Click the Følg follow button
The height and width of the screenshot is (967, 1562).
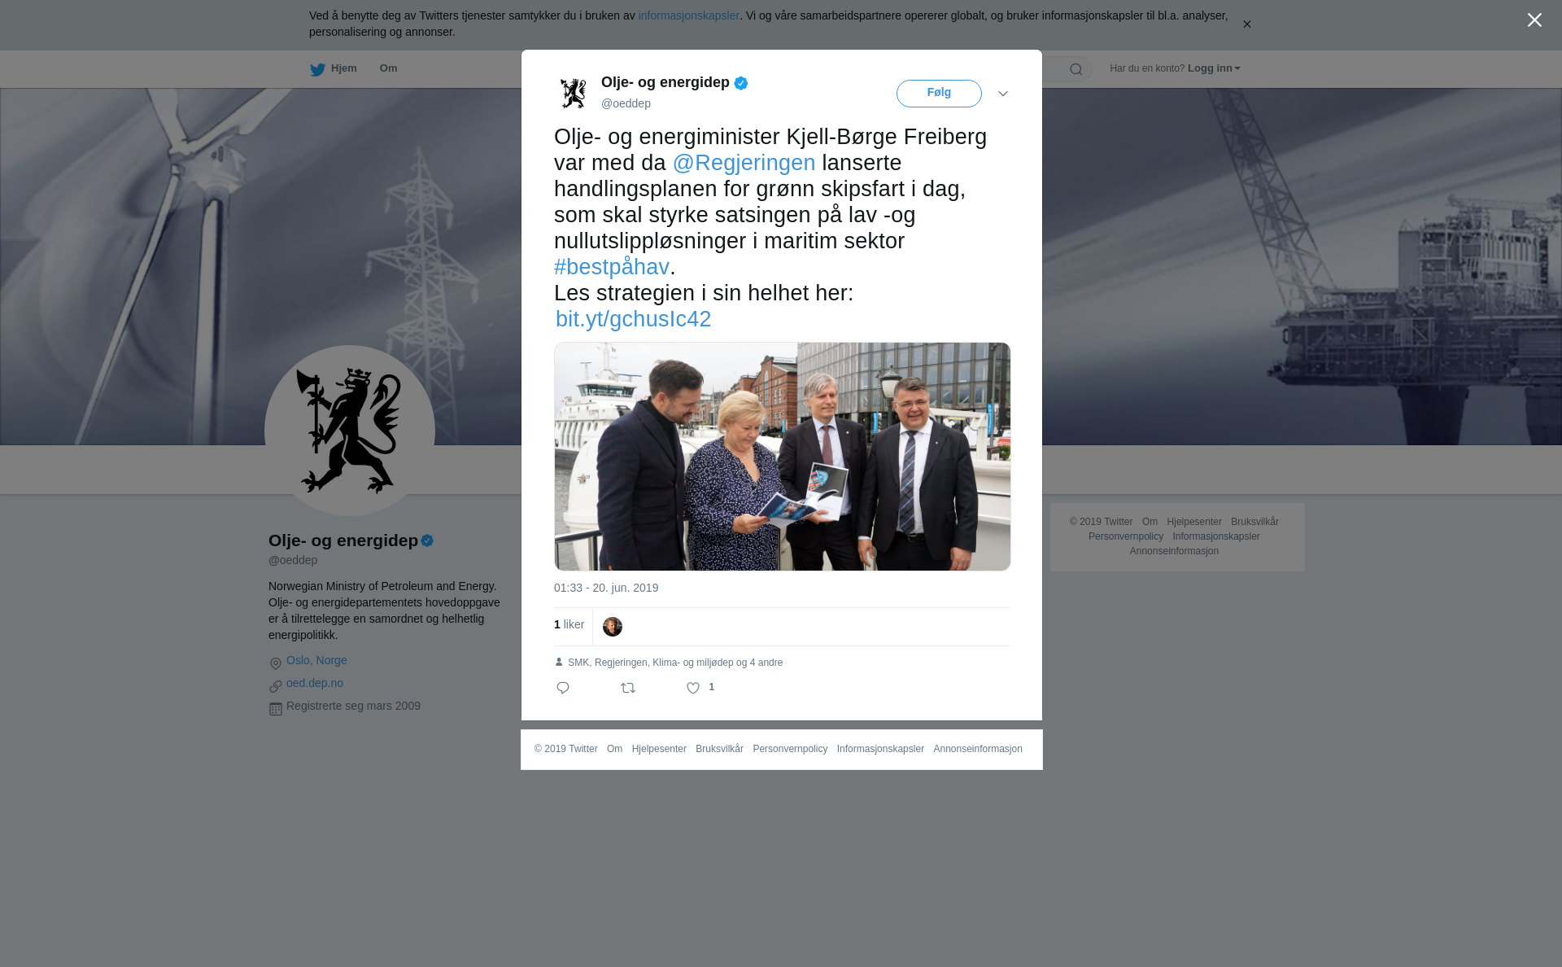tap(939, 94)
